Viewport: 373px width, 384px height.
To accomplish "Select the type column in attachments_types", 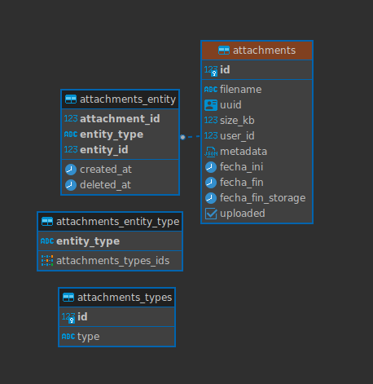I will pyautogui.click(x=116, y=337).
